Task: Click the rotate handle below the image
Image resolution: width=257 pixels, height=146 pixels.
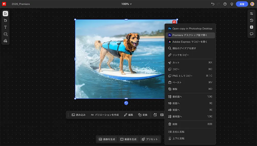Action: [126, 103]
